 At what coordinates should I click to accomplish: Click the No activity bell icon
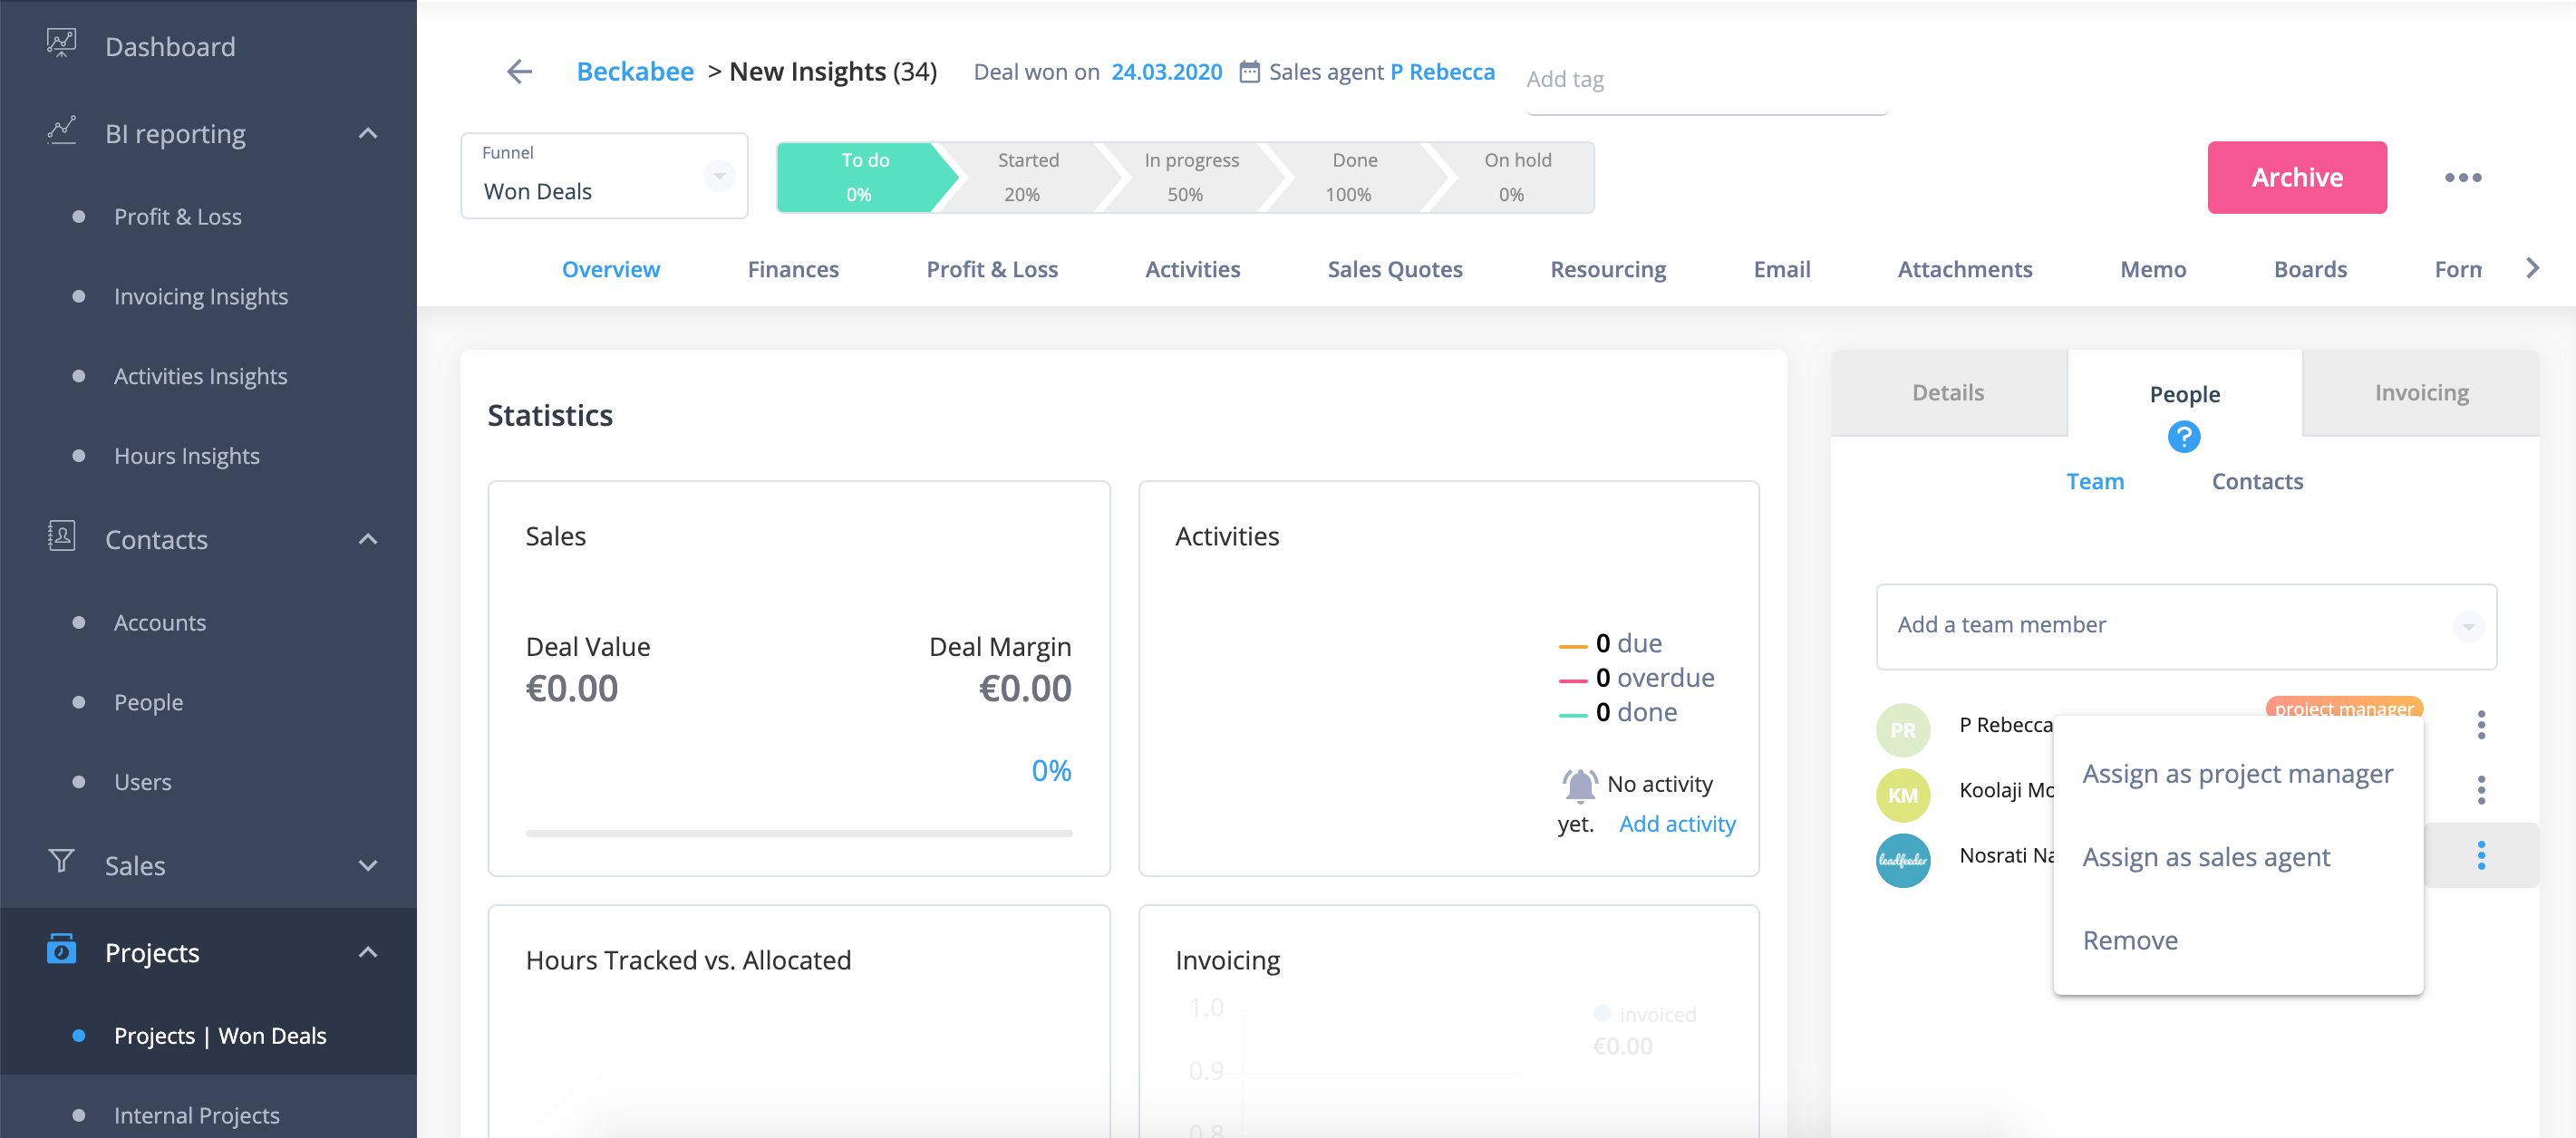pyautogui.click(x=1579, y=785)
